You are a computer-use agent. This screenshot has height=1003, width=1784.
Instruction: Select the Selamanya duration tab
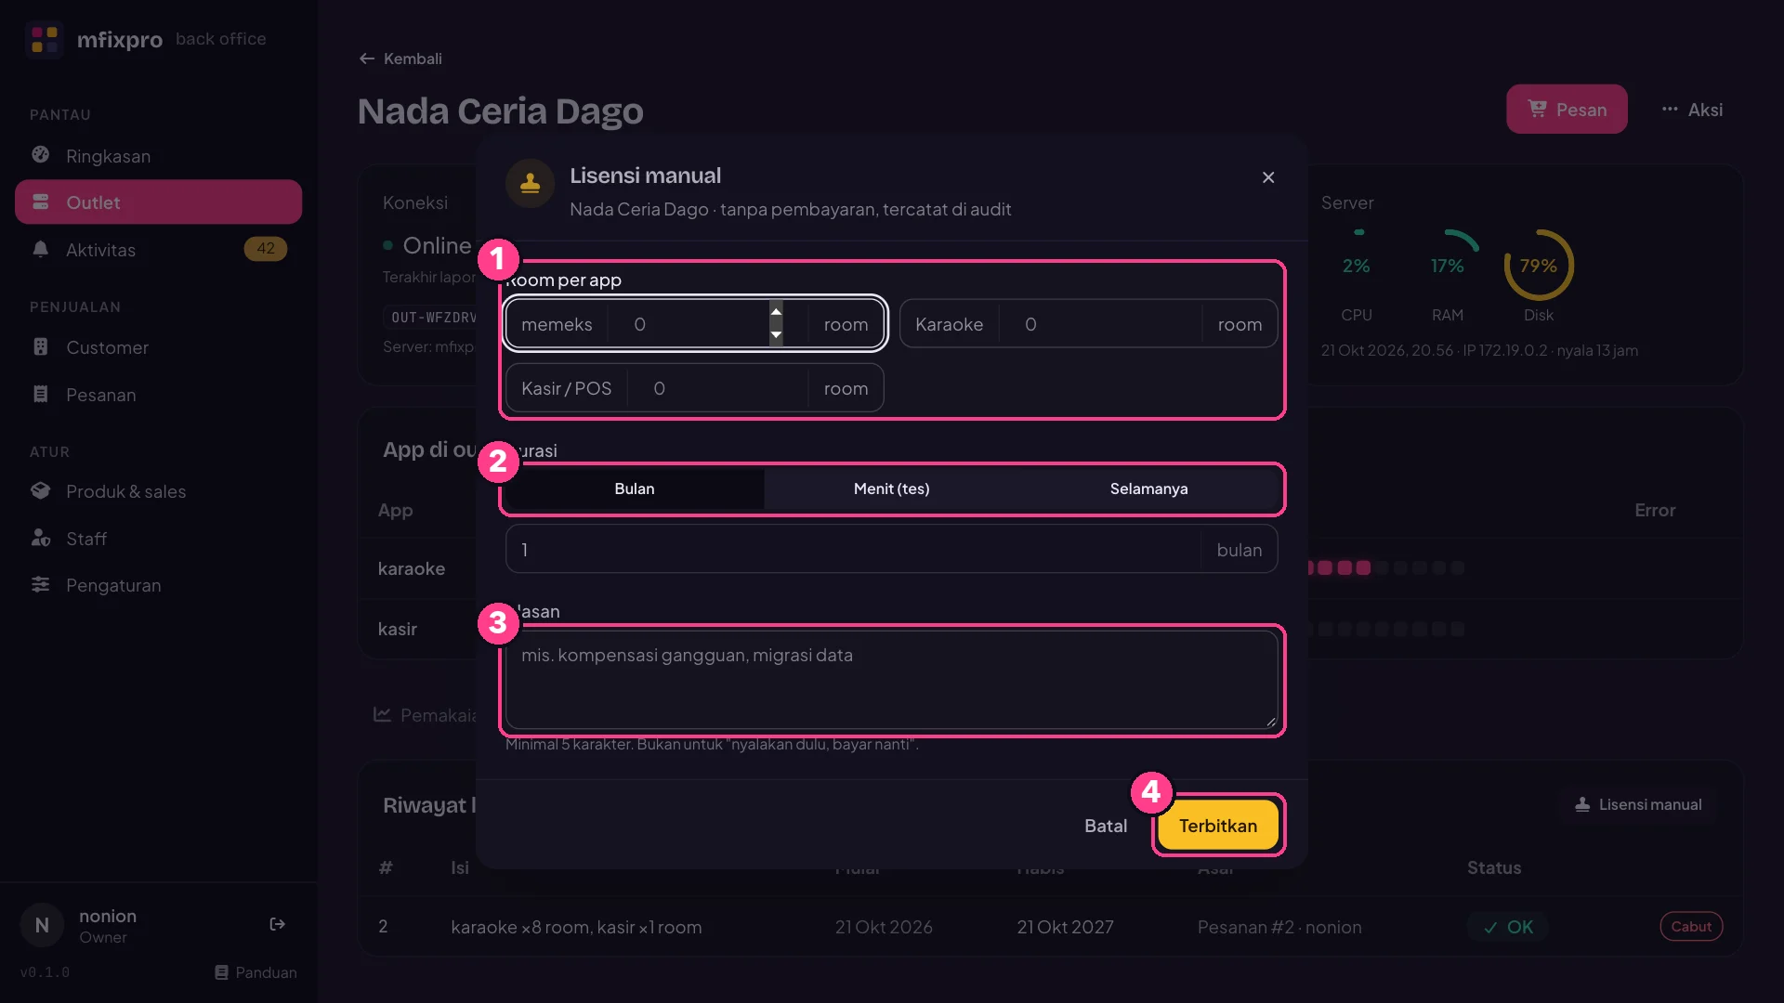point(1148,488)
